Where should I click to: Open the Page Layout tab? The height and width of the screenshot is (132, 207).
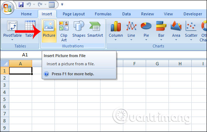click(74, 14)
